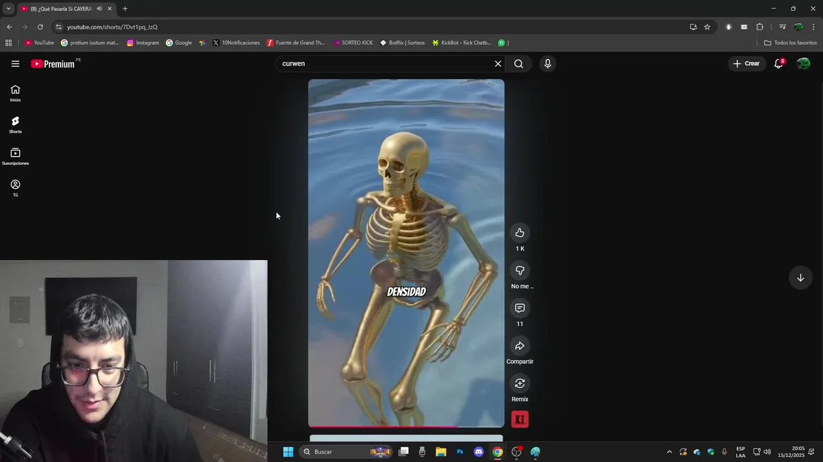The image size is (823, 462).
Task: Open the BotRix | Sorteos bookmark
Action: [x=402, y=43]
